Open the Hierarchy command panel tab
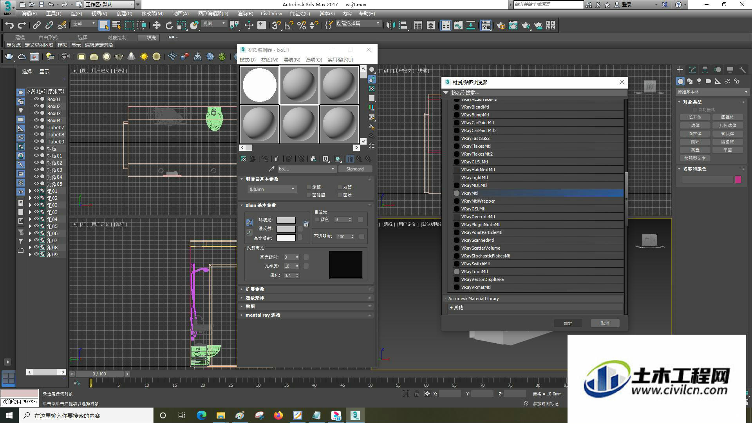 coord(705,70)
